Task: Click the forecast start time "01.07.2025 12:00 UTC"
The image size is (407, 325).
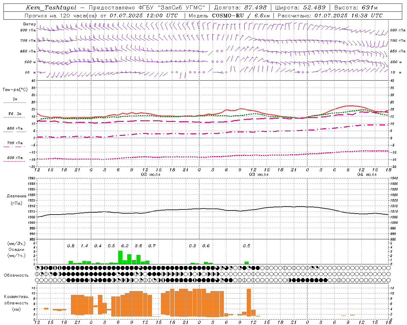Action: pyautogui.click(x=144, y=16)
